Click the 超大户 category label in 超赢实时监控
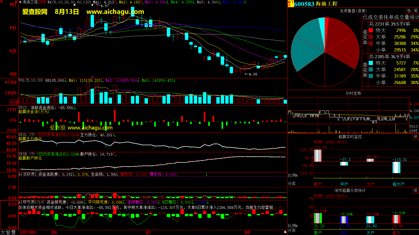Image resolution: width=419 pixels, height=235 pixels. tap(398, 184)
